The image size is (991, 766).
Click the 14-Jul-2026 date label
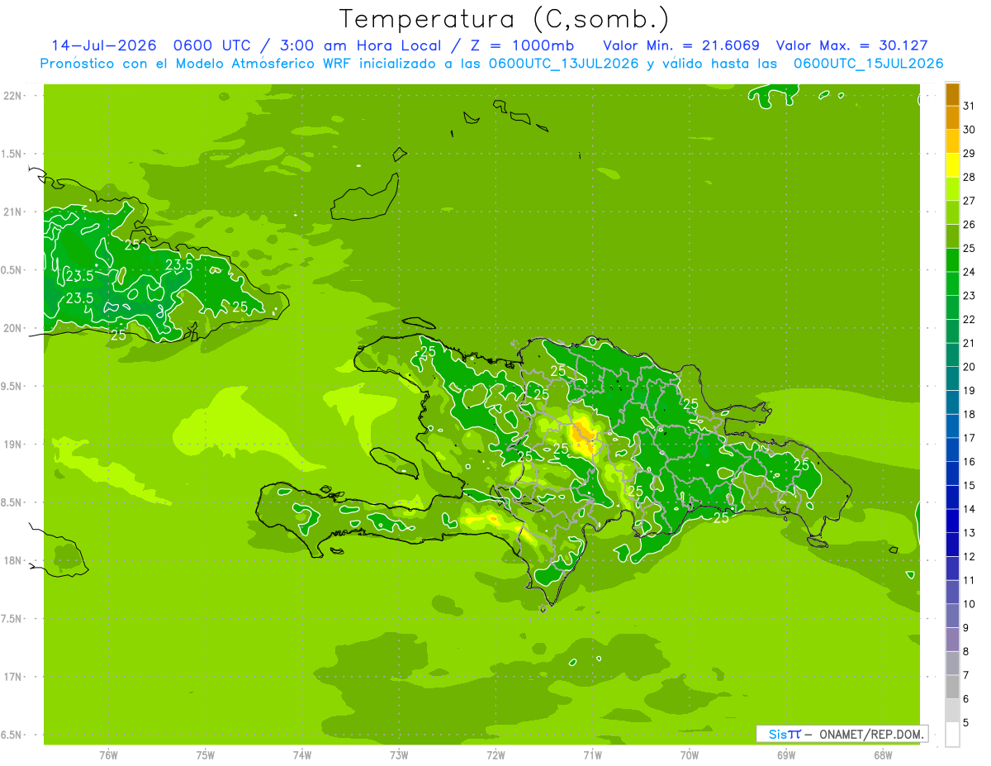point(104,45)
